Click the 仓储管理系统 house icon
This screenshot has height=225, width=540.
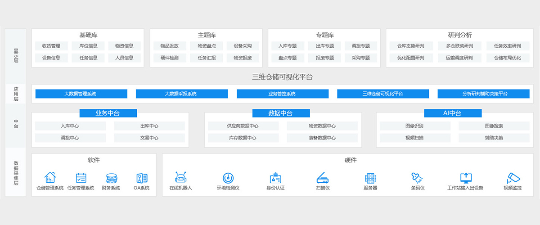click(x=50, y=177)
